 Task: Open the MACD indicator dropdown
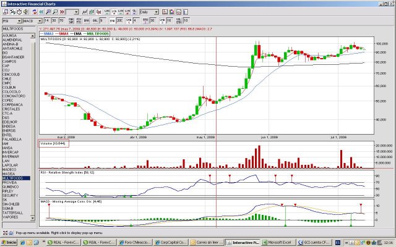point(32,21)
